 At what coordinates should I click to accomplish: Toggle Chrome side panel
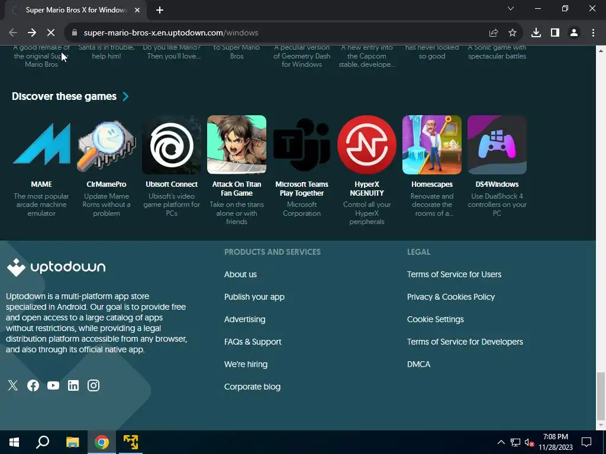click(x=555, y=33)
